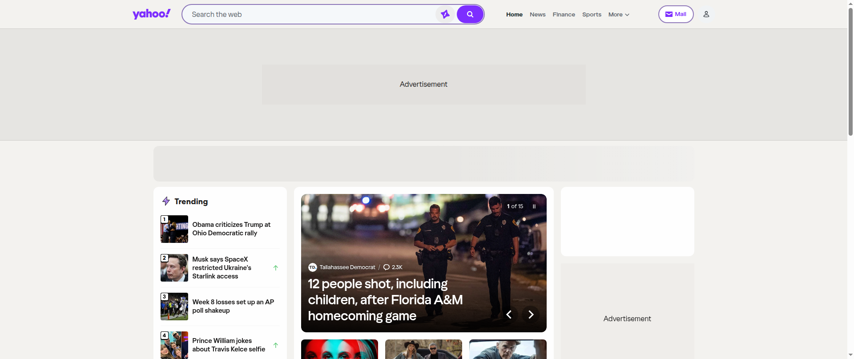The height and width of the screenshot is (359, 854).
Task: Open the Sports navigation item
Action: 592,15
